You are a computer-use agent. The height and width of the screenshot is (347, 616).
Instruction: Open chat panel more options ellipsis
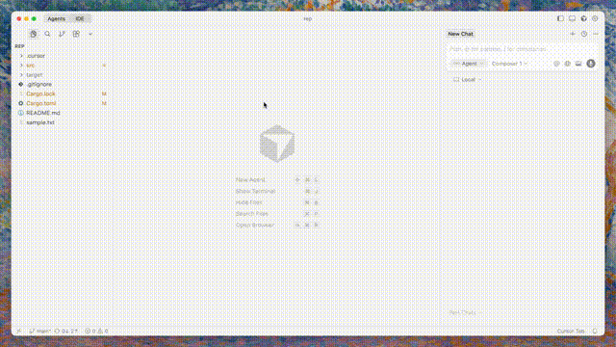pyautogui.click(x=596, y=34)
